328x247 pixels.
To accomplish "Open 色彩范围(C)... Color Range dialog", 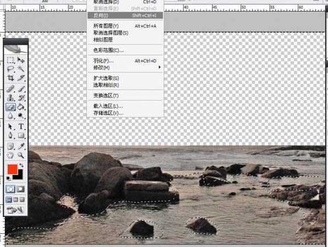I will (125, 50).
